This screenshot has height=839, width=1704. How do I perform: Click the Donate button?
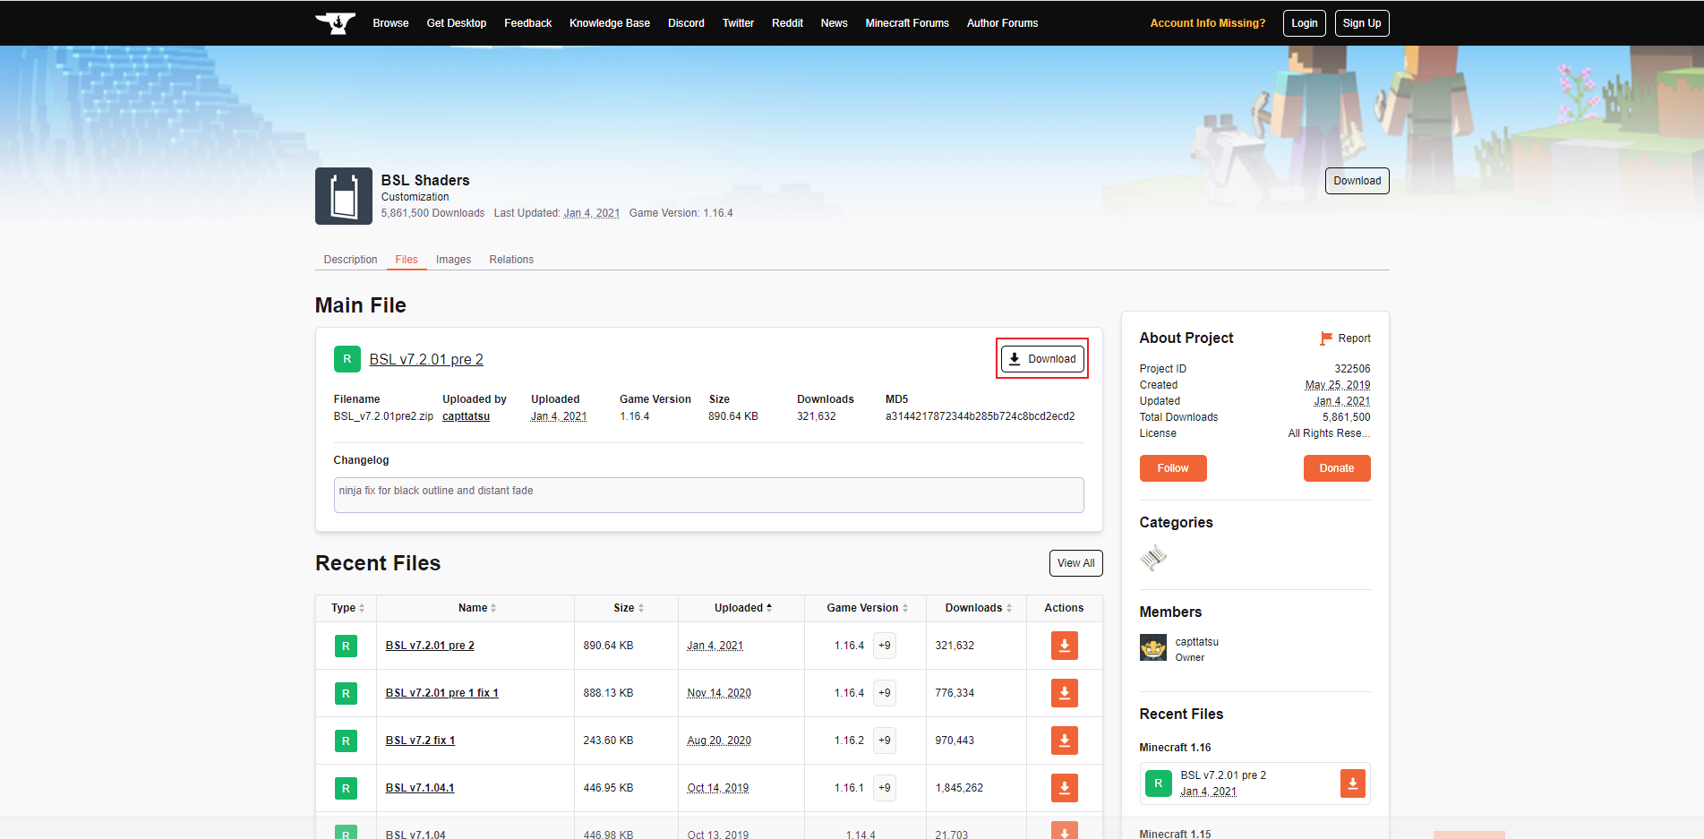tap(1337, 468)
